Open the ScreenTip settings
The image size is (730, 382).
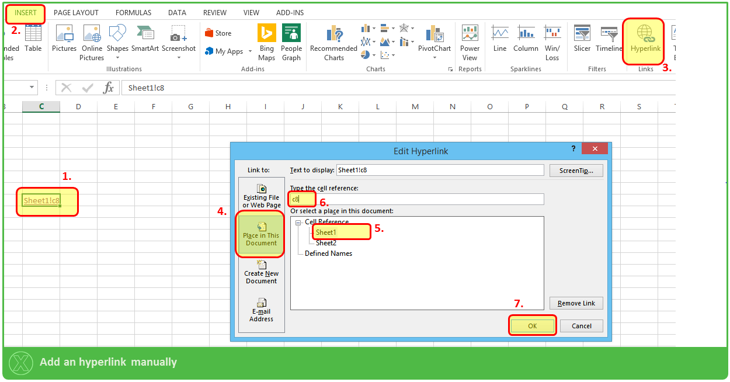tap(576, 170)
